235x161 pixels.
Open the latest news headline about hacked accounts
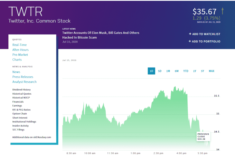(x=101, y=35)
